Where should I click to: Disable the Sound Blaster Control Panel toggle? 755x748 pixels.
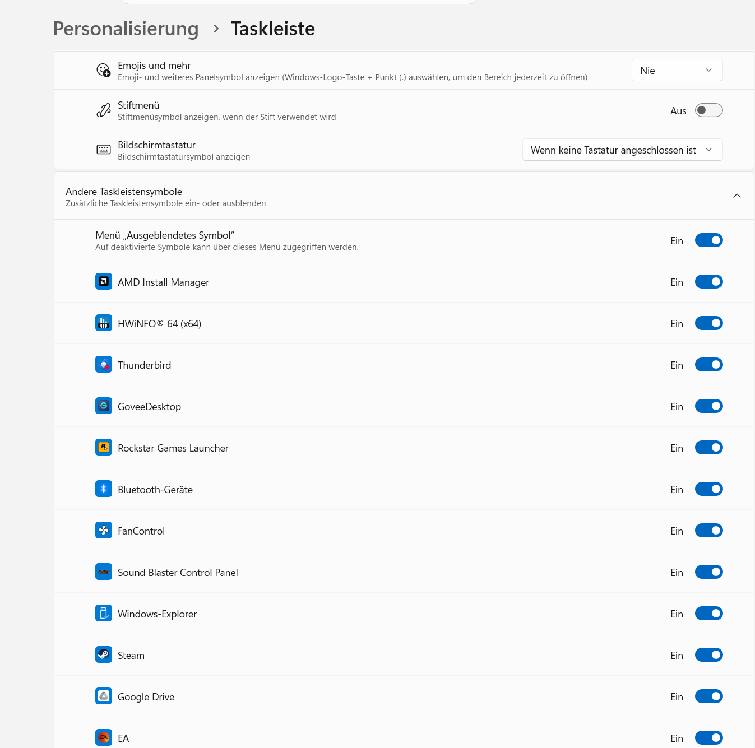click(708, 572)
